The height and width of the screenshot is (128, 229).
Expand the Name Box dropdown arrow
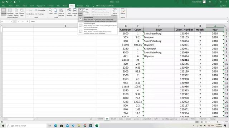coord(11,21)
